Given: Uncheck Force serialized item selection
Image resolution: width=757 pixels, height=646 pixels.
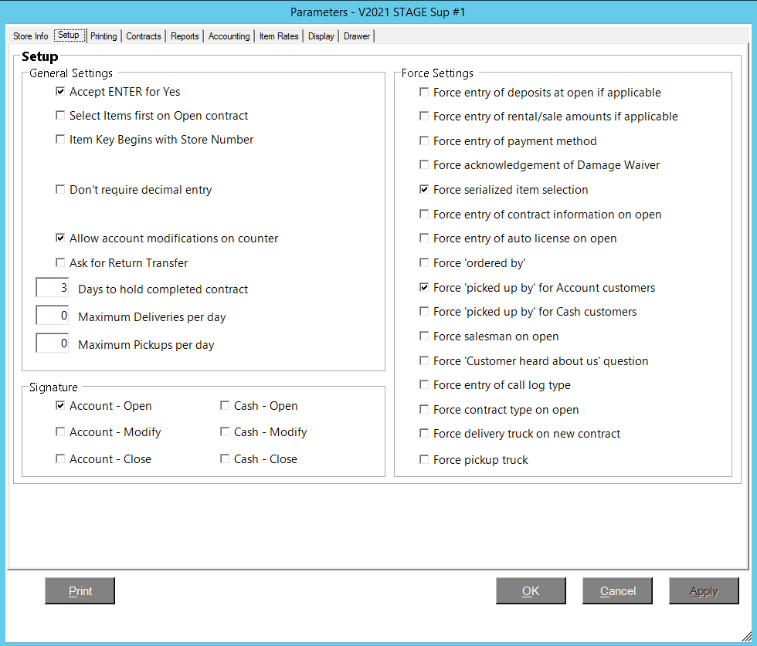Looking at the screenshot, I should click(424, 190).
